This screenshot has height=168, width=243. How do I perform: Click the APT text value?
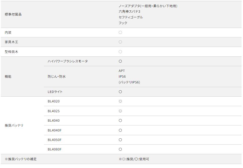point(122,71)
